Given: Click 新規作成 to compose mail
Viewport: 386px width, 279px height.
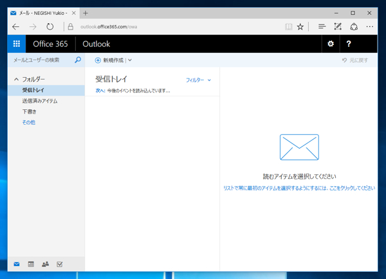Looking at the screenshot, I should [113, 60].
